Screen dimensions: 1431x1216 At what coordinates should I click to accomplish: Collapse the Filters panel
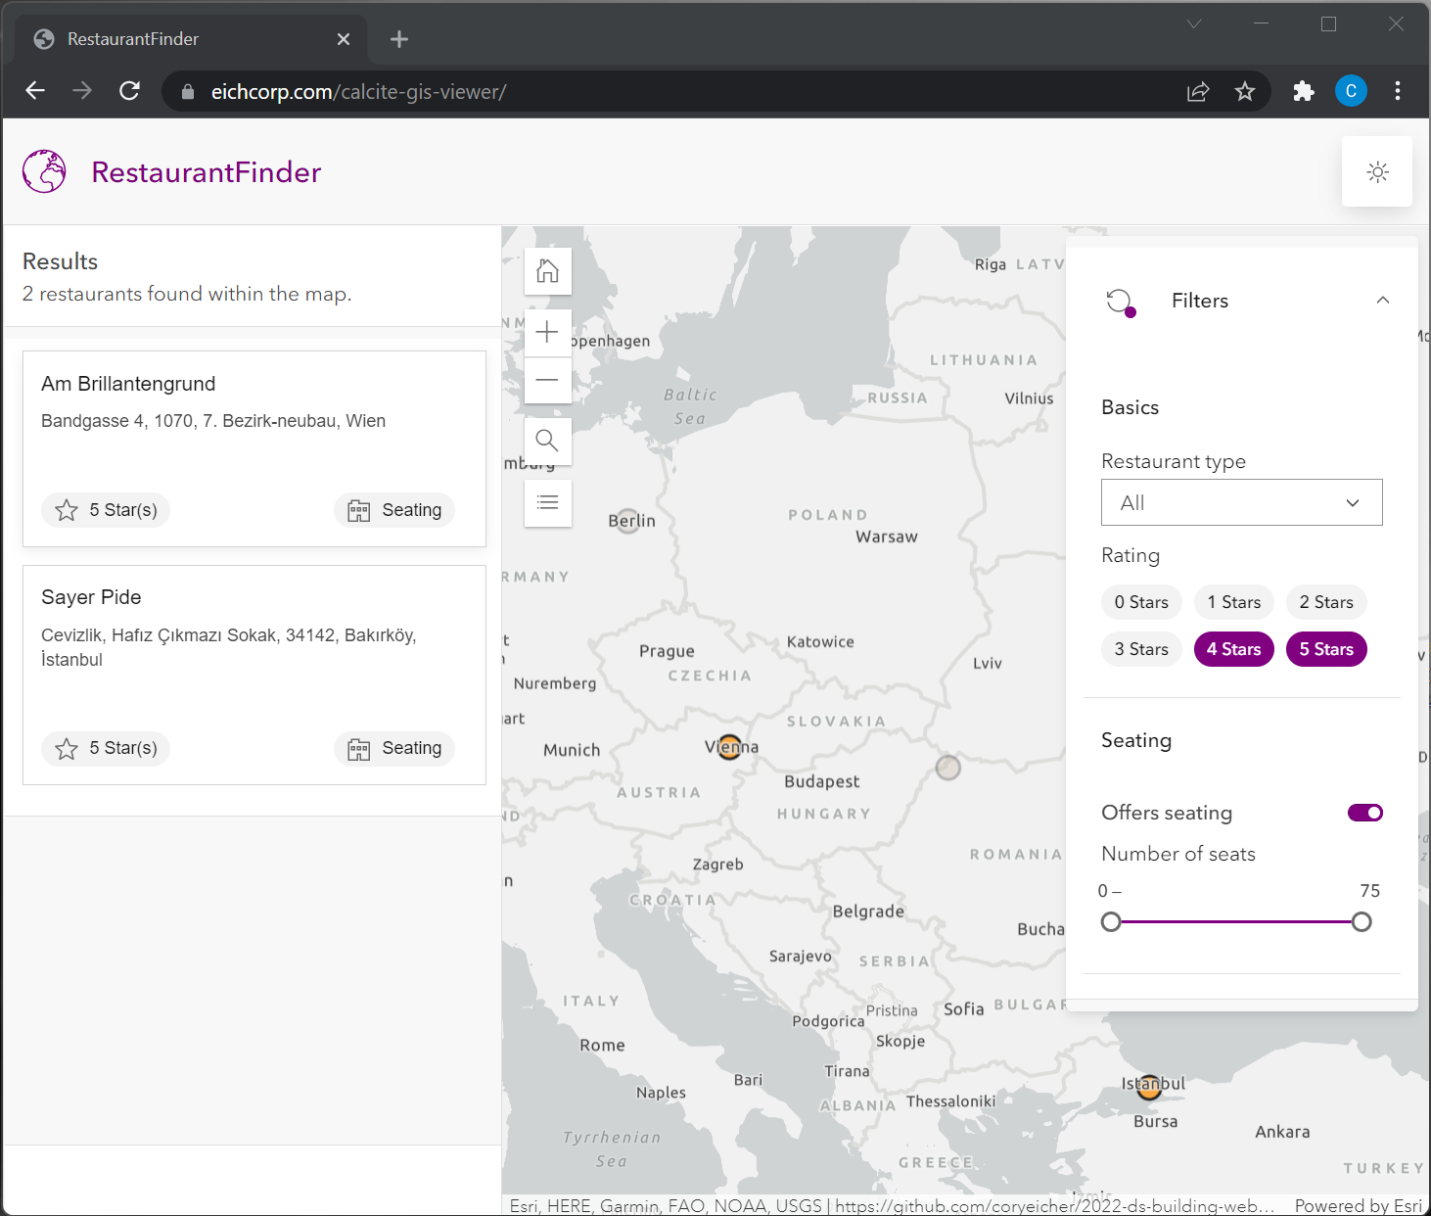coord(1382,301)
